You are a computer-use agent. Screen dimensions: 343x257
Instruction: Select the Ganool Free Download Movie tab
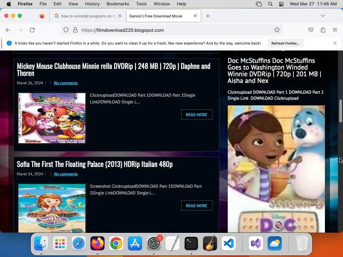pyautogui.click(x=163, y=16)
